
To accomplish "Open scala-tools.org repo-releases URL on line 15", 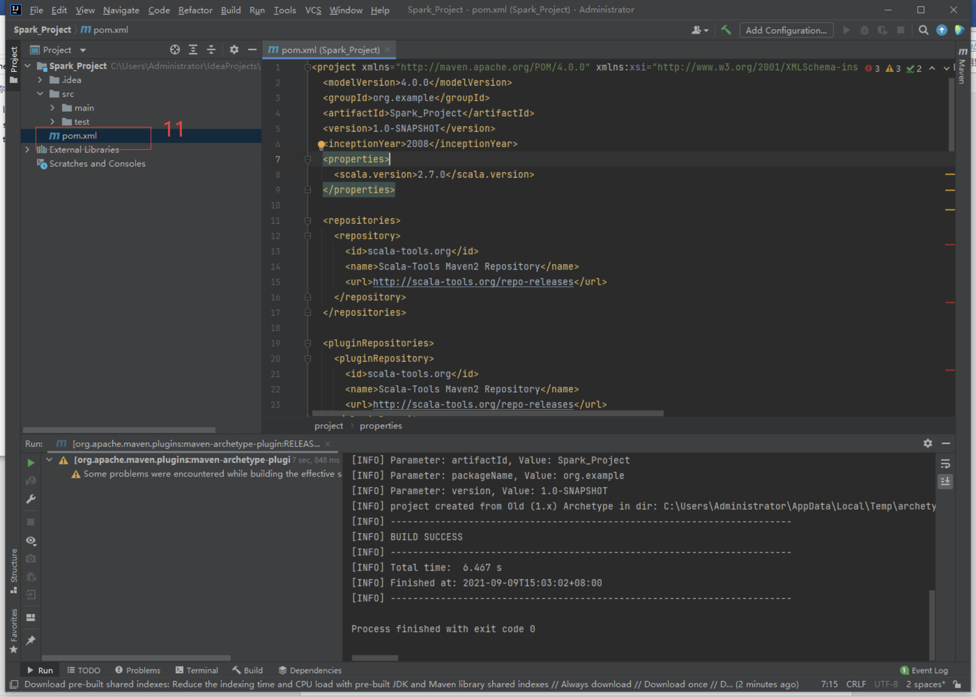I will click(473, 282).
